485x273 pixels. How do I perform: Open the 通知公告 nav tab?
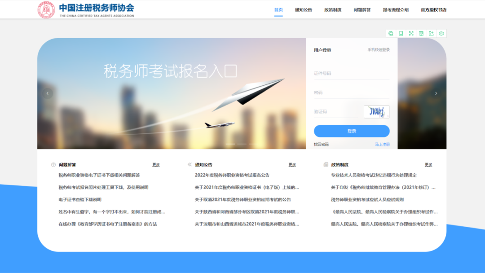coord(304,10)
